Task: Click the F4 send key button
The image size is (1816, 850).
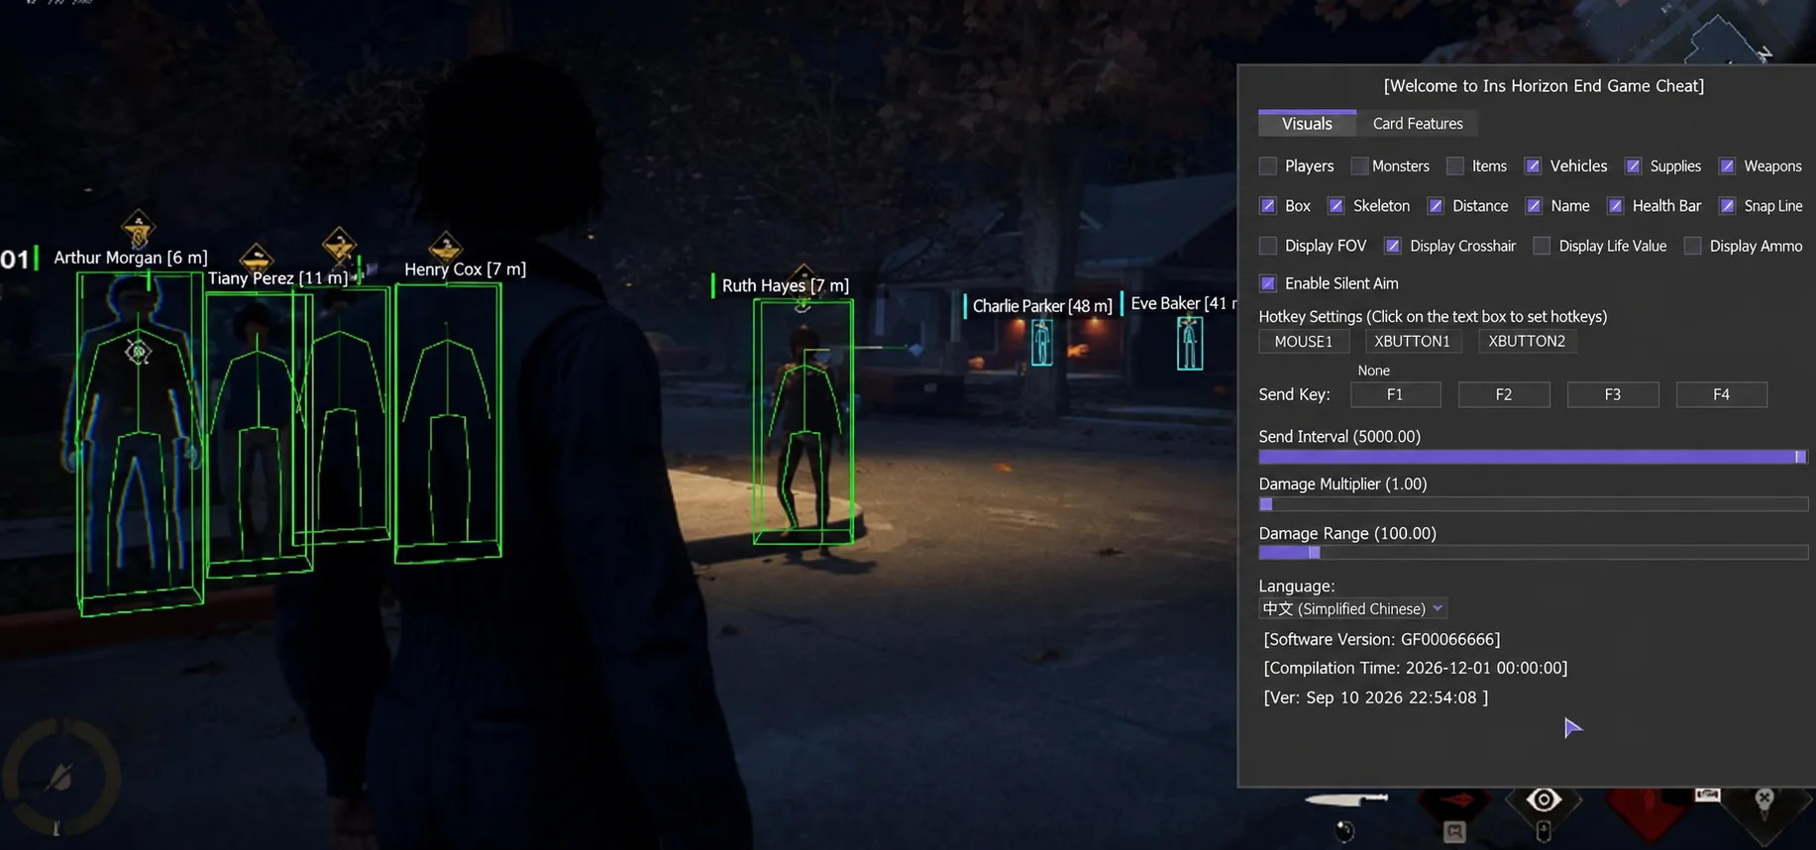Action: [x=1722, y=394]
